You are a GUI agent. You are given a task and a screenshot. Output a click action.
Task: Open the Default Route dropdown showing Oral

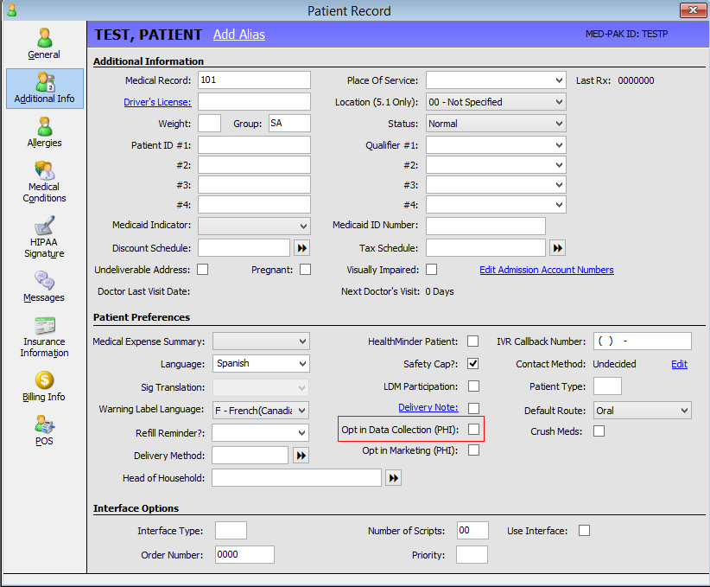pyautogui.click(x=643, y=411)
